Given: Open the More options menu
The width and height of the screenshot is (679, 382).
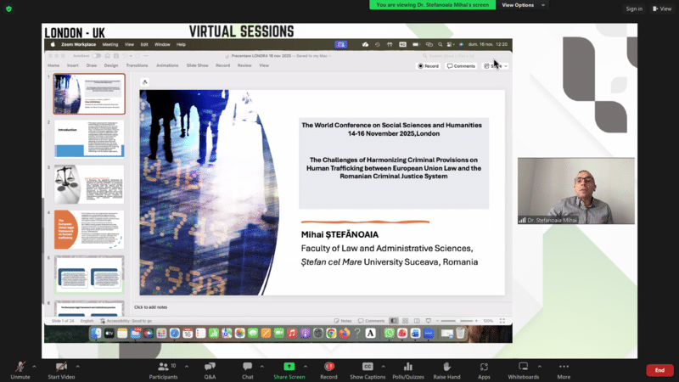Looking at the screenshot, I should [564, 369].
